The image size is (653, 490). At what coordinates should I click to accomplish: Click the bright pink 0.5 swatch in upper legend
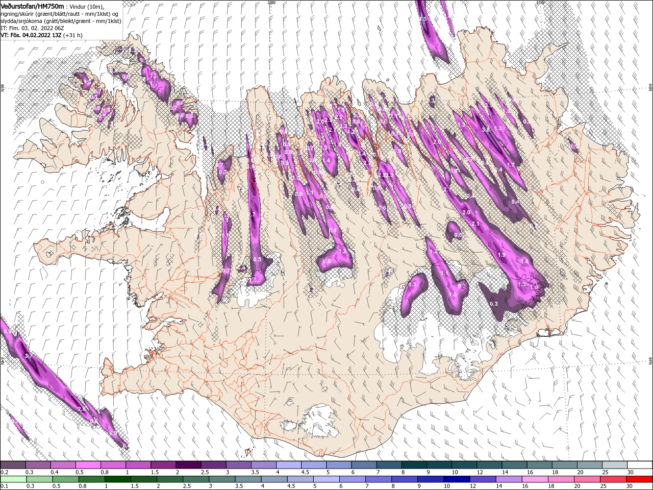88,465
